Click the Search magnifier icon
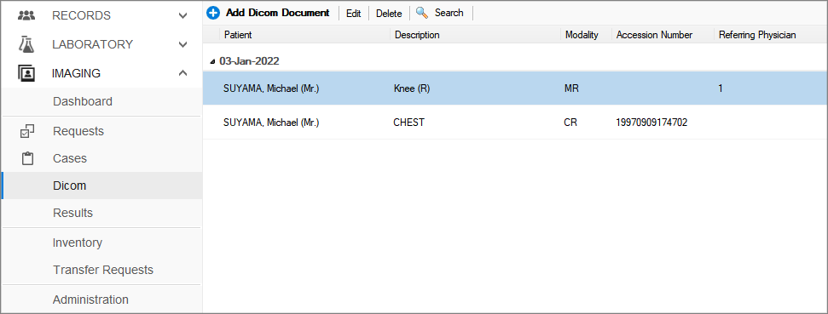This screenshot has width=828, height=314. click(x=421, y=13)
